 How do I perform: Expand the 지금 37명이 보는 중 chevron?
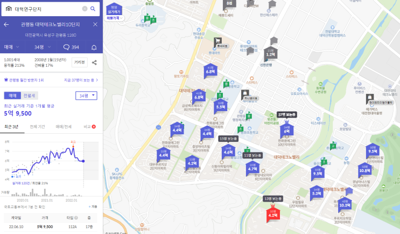point(97,80)
